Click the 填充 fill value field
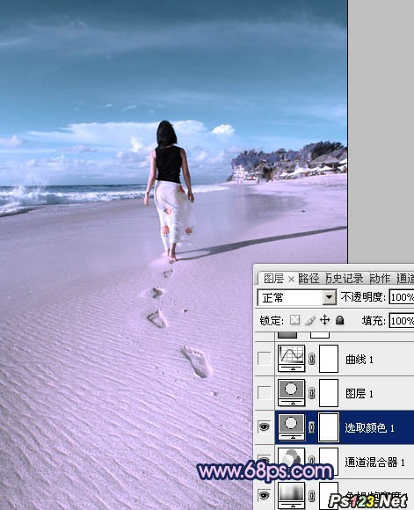 tap(402, 321)
